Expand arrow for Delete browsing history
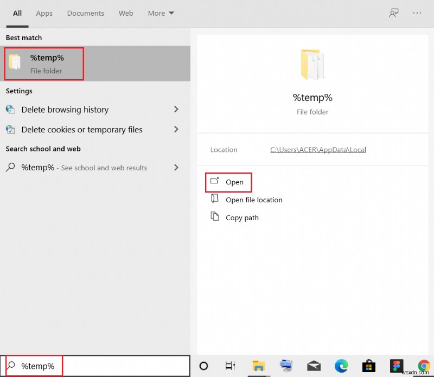434x377 pixels. (x=176, y=110)
